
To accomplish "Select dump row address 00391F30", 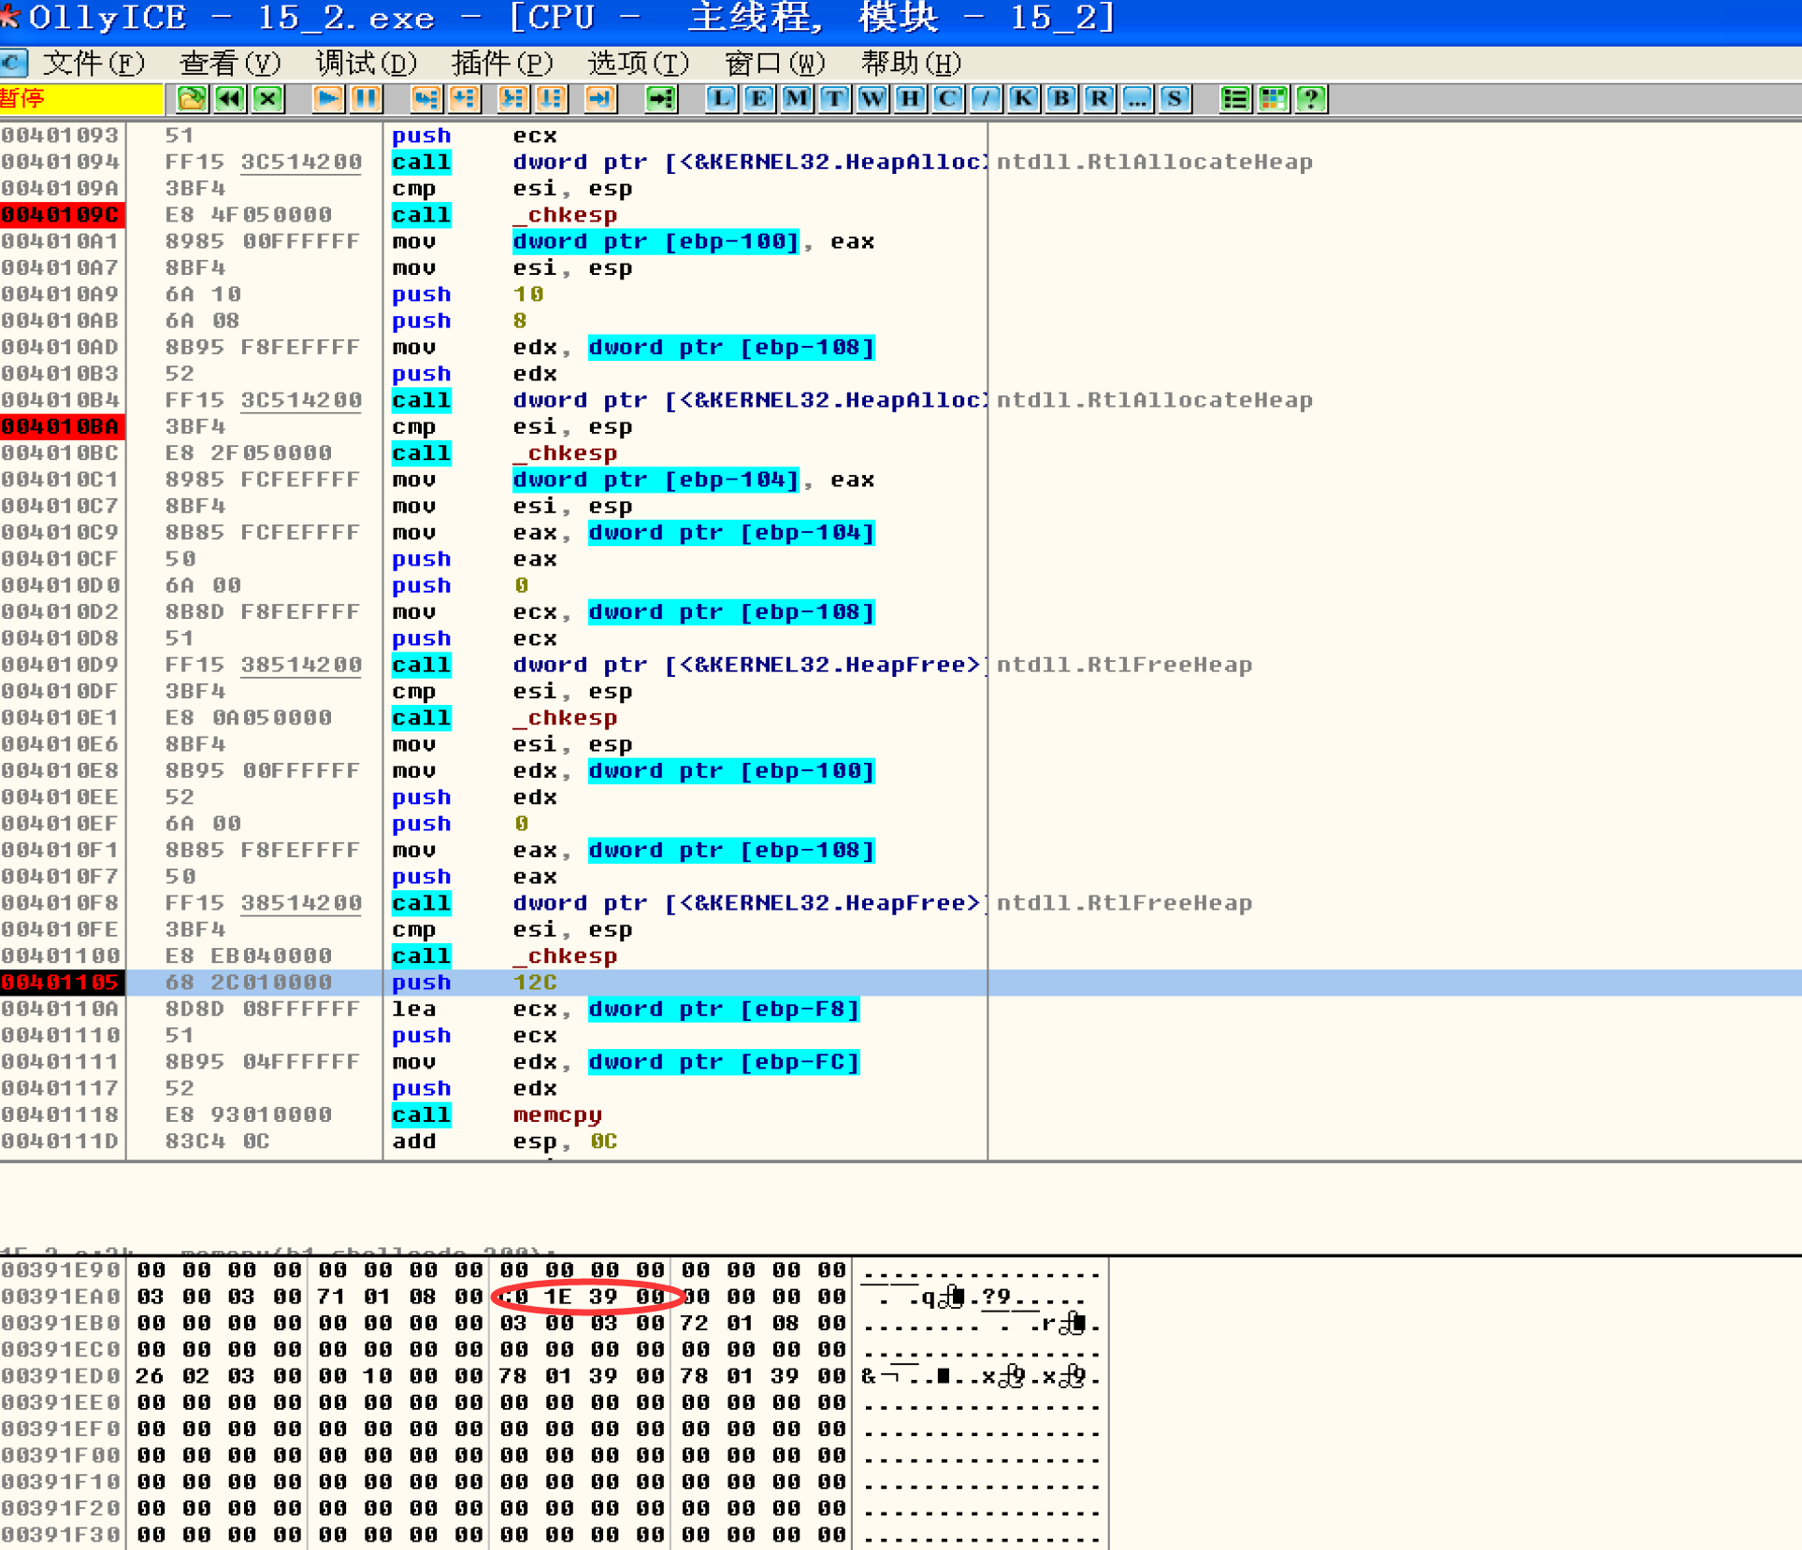I will click(62, 1534).
